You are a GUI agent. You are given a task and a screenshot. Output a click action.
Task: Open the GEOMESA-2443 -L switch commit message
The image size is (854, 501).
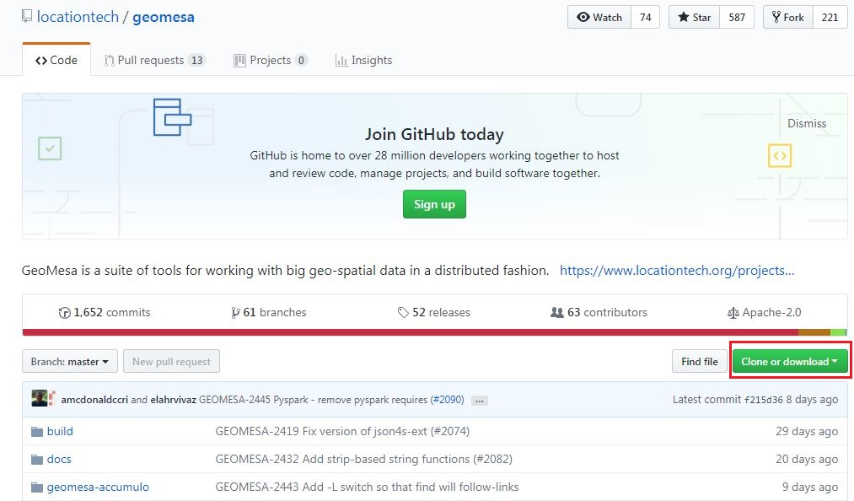coord(367,487)
